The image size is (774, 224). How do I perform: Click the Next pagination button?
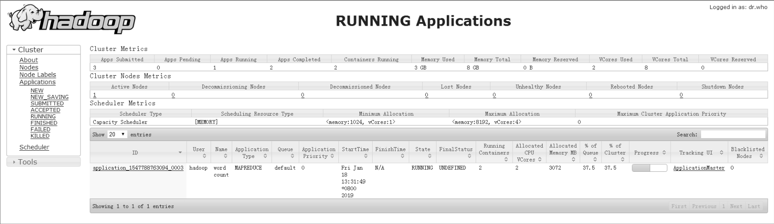736,206
